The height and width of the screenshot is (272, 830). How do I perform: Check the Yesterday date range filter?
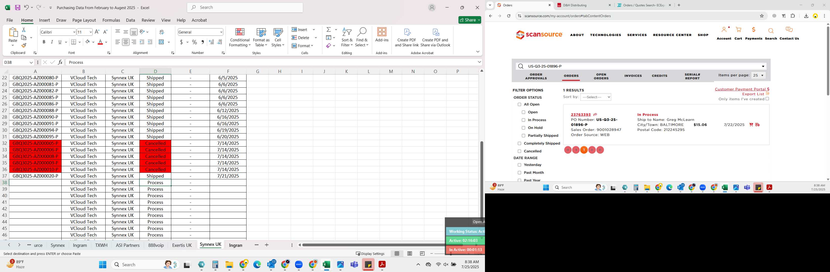pos(519,165)
